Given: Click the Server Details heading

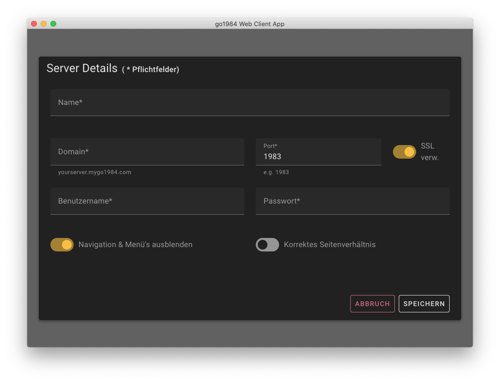Looking at the screenshot, I should 82,68.
